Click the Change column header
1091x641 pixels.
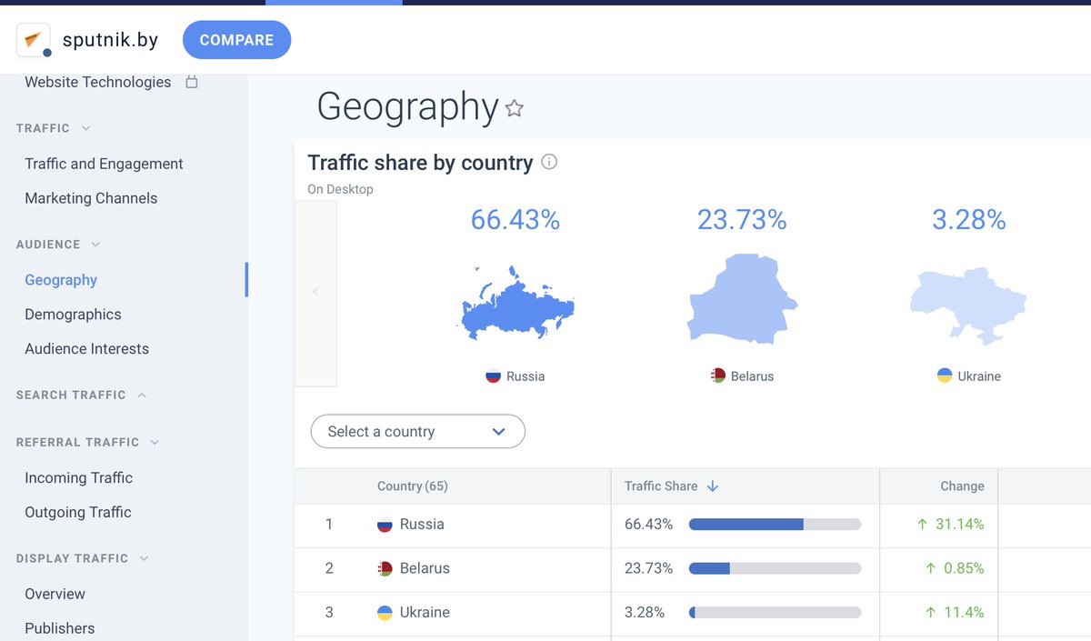(962, 486)
